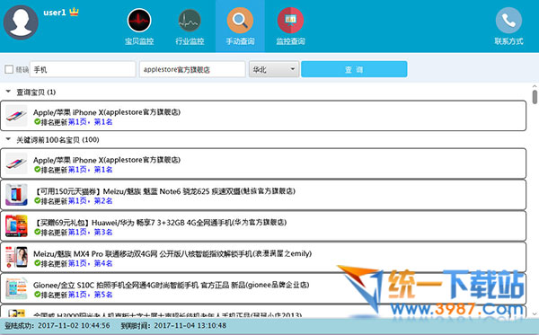The image size is (539, 335).
Task: Click green check icon on 第2名 row
Action: coord(37,200)
